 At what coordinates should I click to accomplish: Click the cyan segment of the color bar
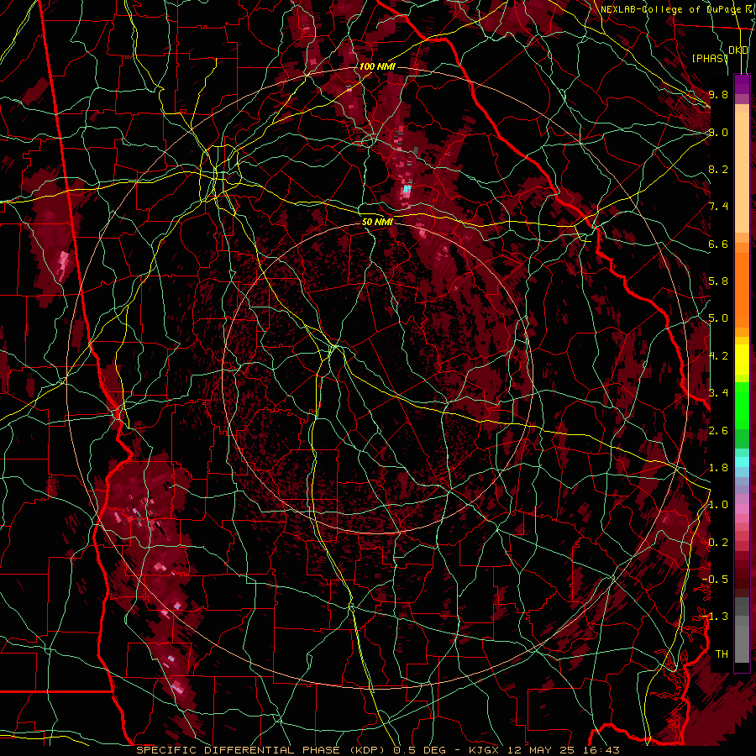point(742,462)
